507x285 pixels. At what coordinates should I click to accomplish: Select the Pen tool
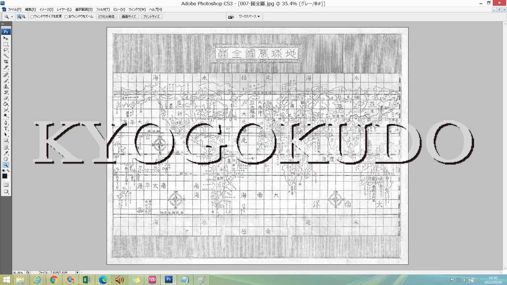click(x=6, y=123)
